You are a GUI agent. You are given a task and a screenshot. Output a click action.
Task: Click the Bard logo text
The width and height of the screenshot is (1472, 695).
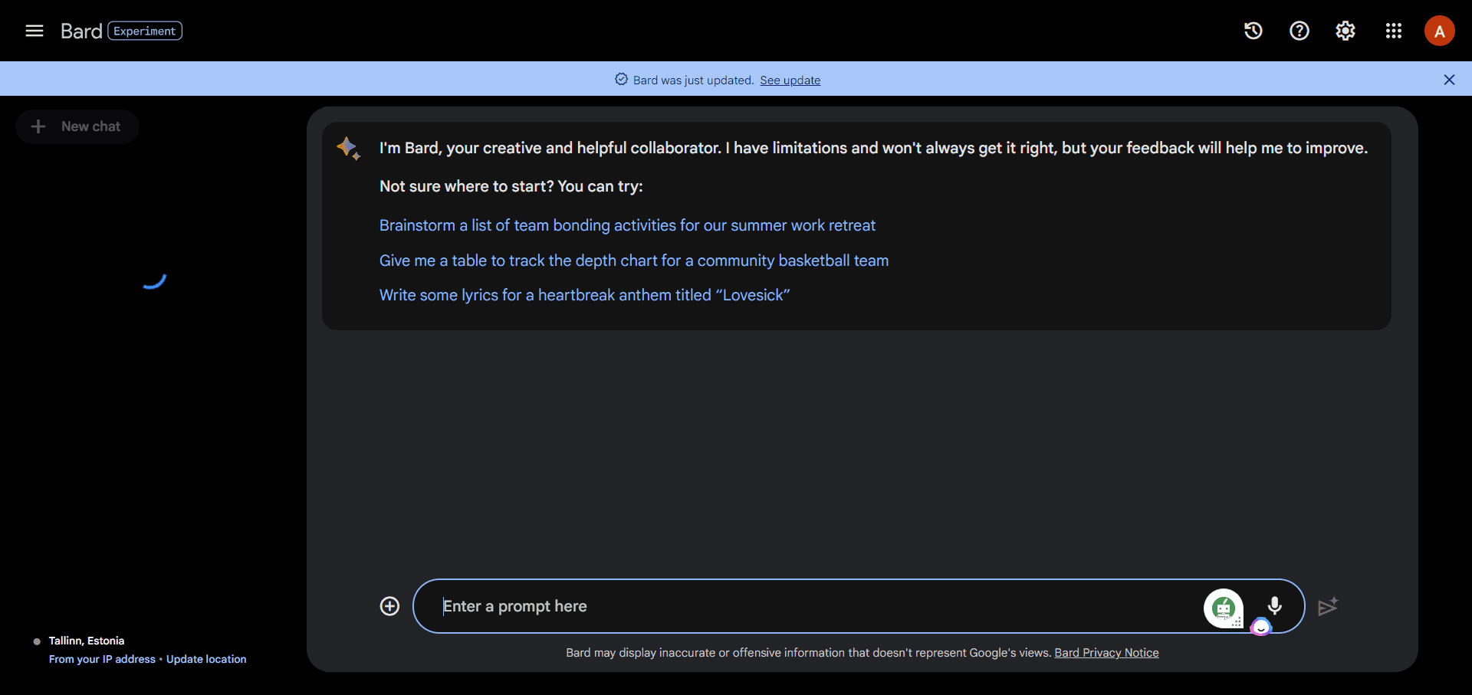click(81, 31)
